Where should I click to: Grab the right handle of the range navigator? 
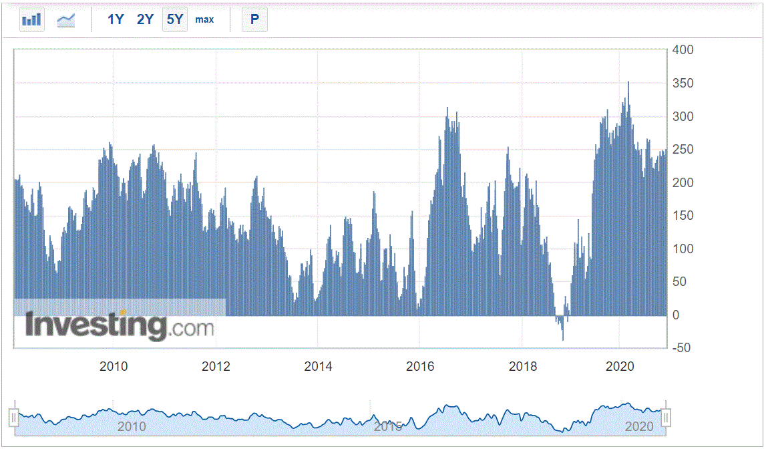click(x=665, y=418)
